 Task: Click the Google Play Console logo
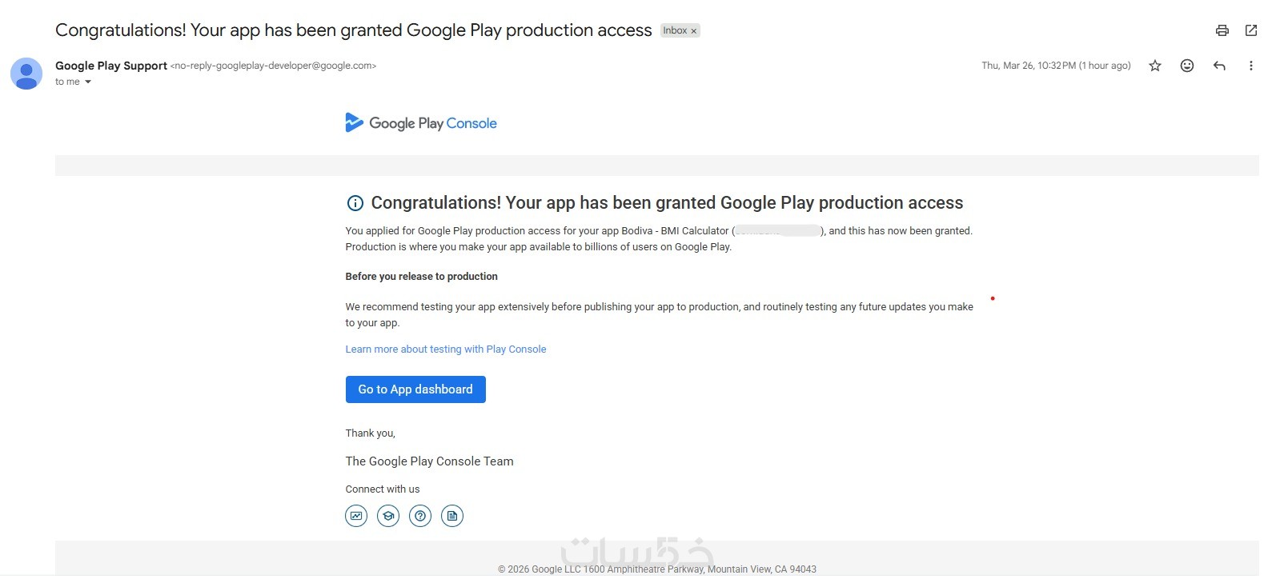421,123
